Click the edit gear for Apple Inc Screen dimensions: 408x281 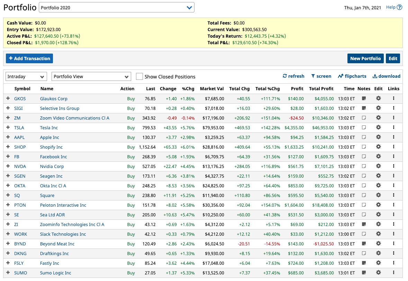pos(378,137)
